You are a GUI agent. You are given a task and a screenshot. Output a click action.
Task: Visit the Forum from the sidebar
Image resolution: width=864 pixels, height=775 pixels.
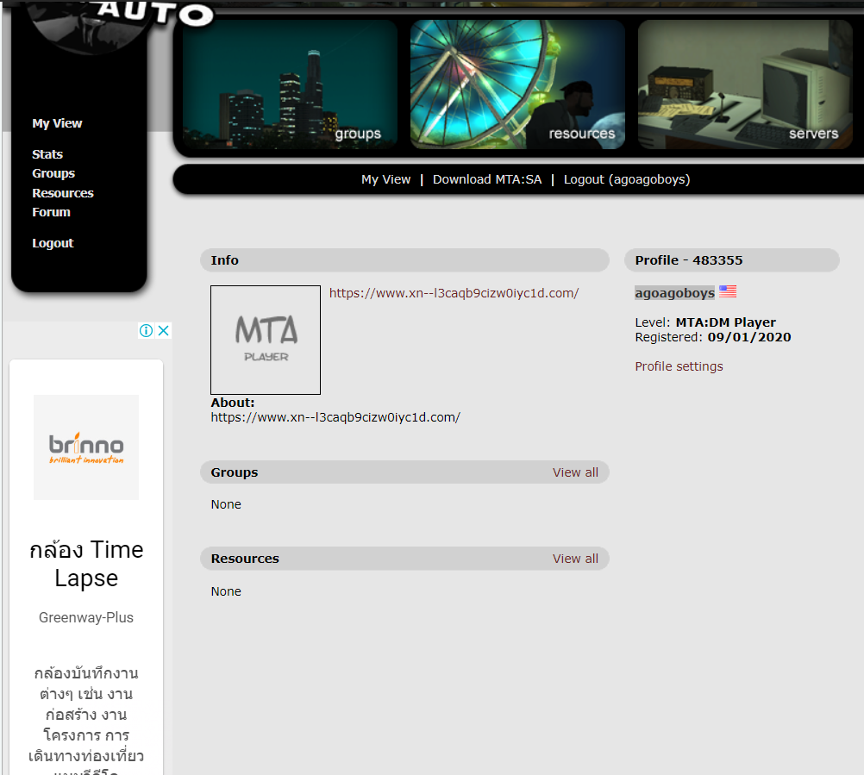(x=51, y=212)
